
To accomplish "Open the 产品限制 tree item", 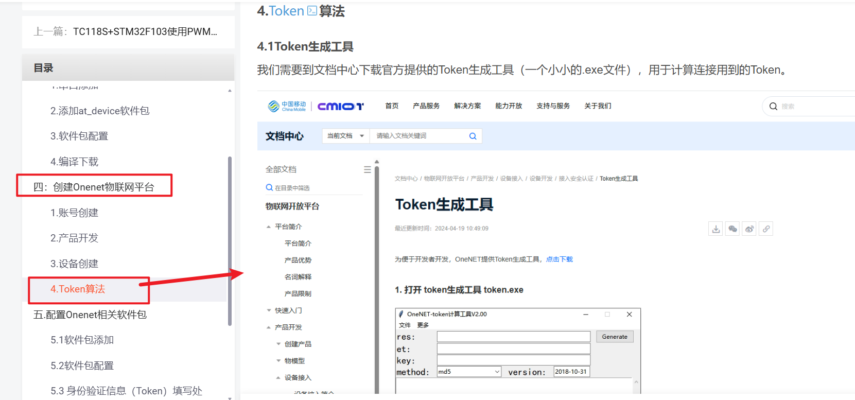I will (x=298, y=294).
